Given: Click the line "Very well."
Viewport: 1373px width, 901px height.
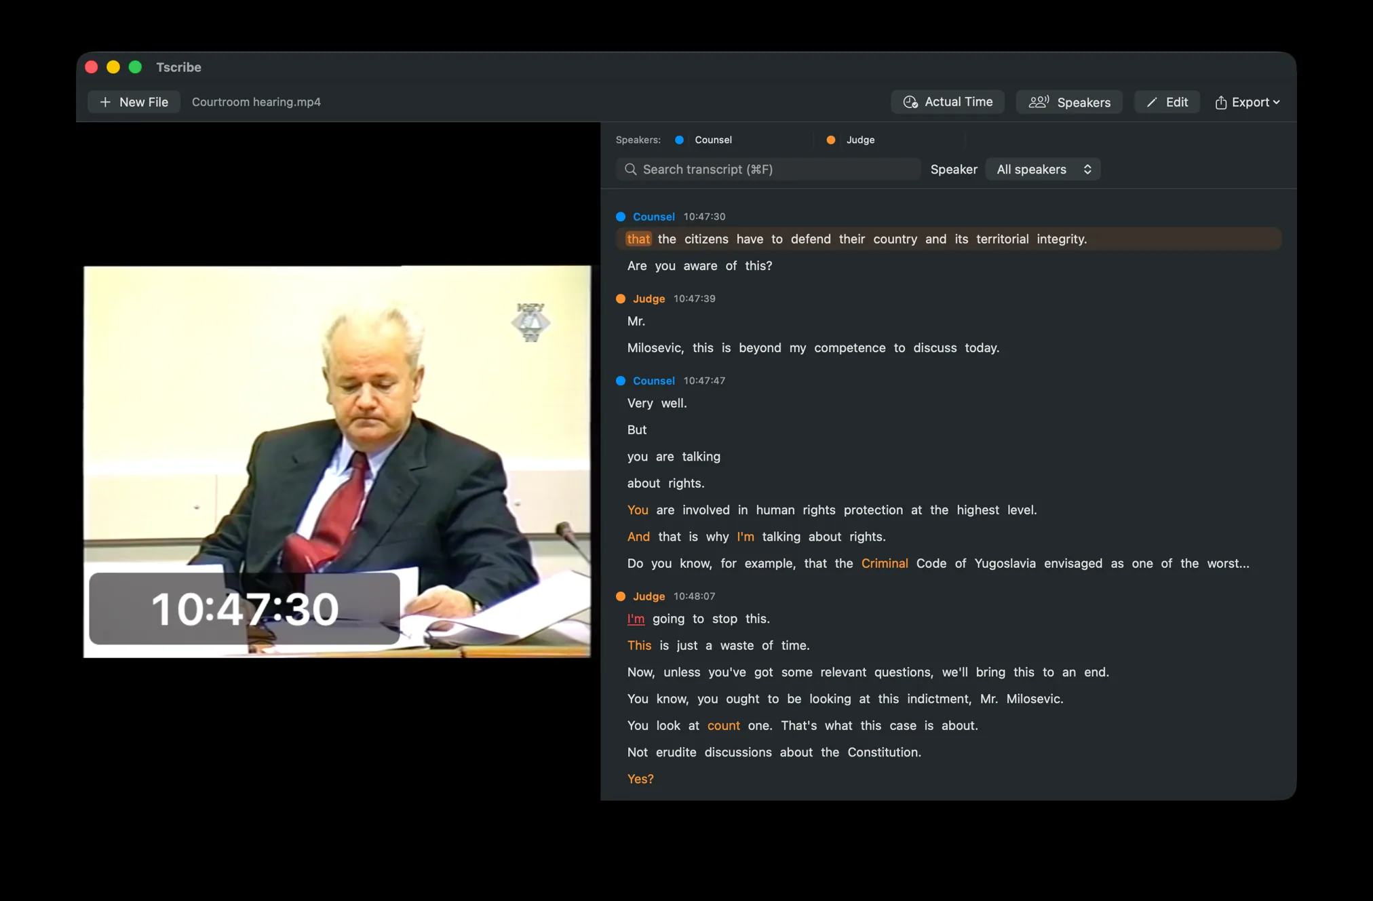Looking at the screenshot, I should [x=657, y=403].
